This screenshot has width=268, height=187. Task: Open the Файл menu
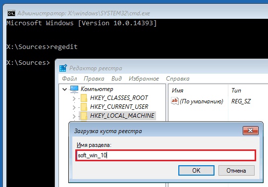point(69,79)
